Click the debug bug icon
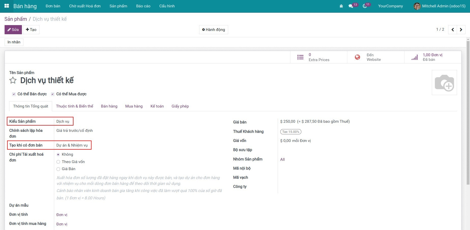The width and height of the screenshot is (470, 230). [x=341, y=6]
